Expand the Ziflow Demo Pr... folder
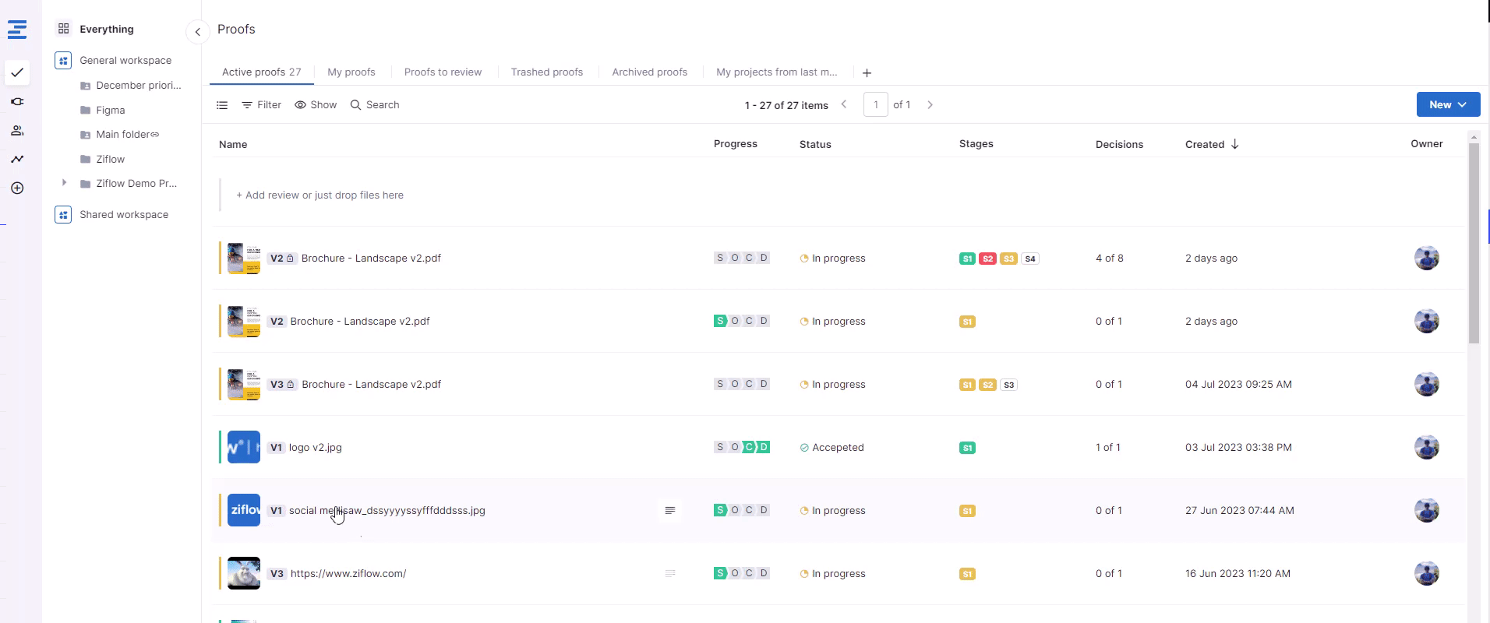Image resolution: width=1490 pixels, height=623 pixels. [x=64, y=182]
